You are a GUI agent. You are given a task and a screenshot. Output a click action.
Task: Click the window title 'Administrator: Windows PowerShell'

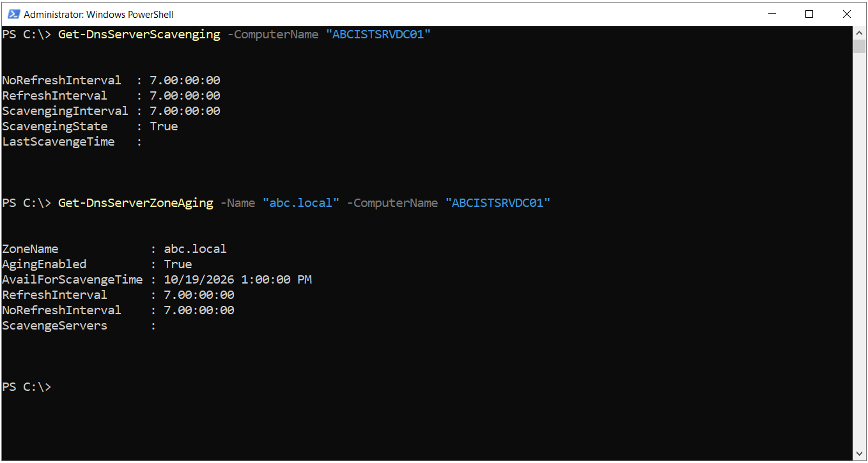click(98, 14)
